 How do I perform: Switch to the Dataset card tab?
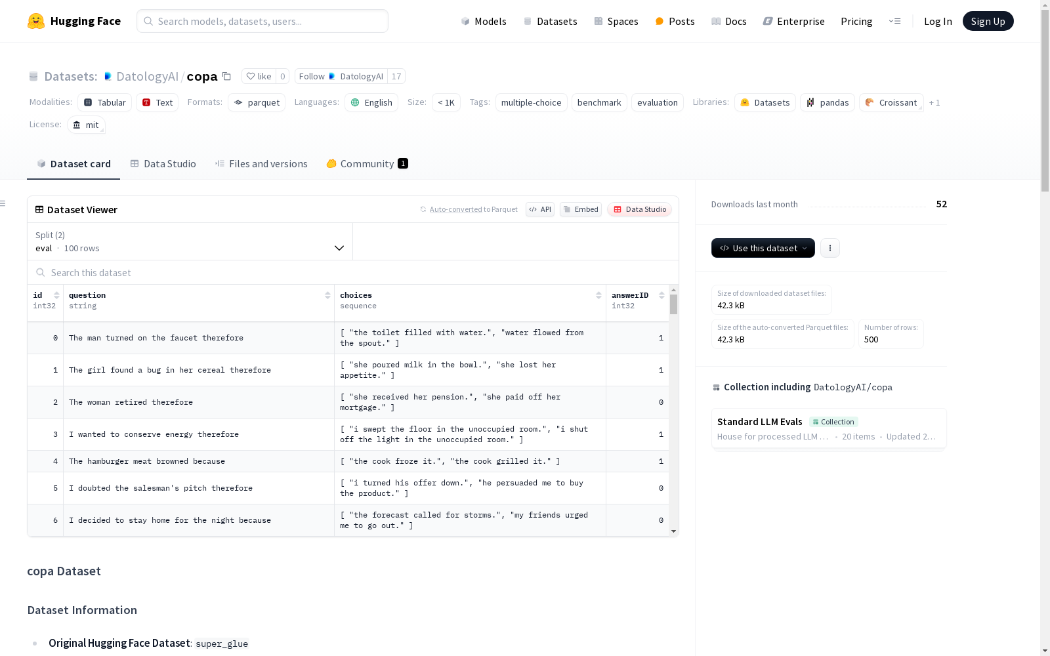pyautogui.click(x=73, y=164)
